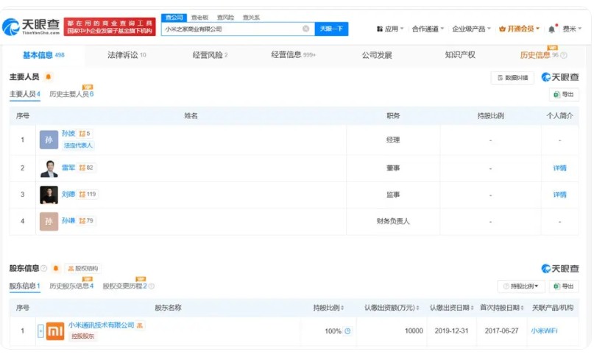Click 导出 button in 股东信息 section
Viewport: 594px width, 357px height.
pos(564,286)
